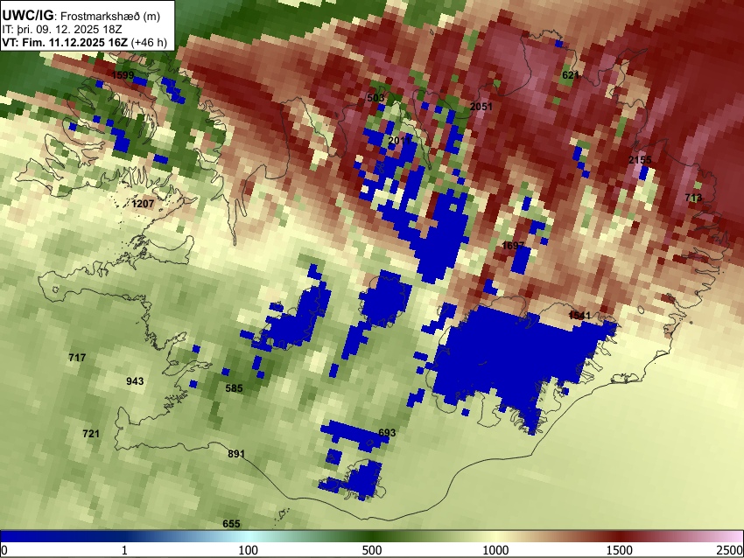Click the colorbar tick label 1500
The image size is (744, 558).
click(620, 550)
